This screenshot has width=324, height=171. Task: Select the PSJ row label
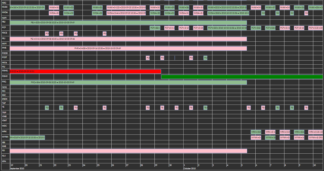point(4,67)
